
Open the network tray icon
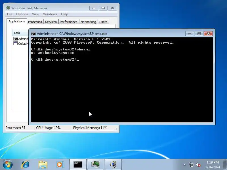click(191, 165)
